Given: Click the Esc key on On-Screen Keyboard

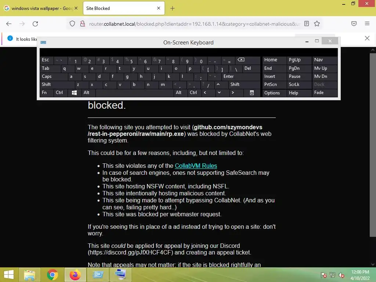Looking at the screenshot, I should click(x=47, y=60).
